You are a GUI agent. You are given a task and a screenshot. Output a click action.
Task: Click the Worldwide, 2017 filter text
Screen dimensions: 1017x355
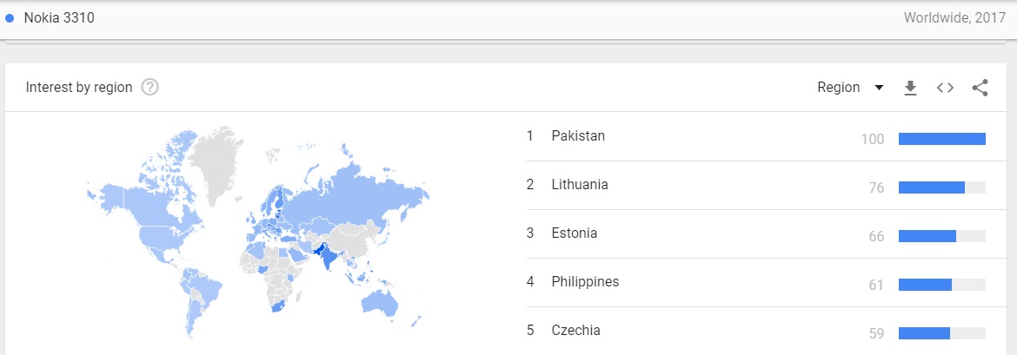954,18
